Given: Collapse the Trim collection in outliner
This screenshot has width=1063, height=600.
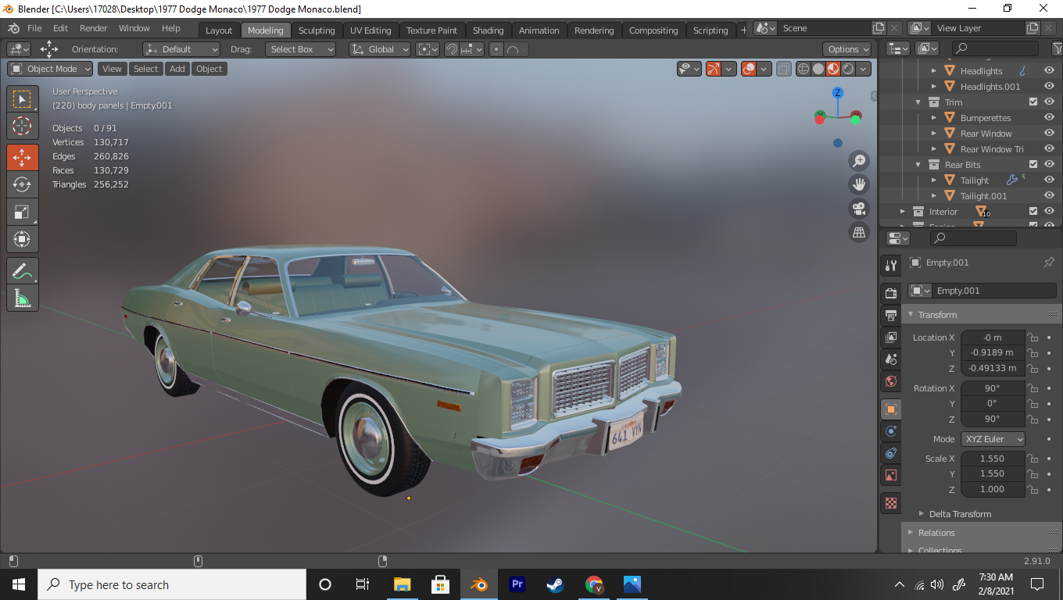Looking at the screenshot, I should tap(918, 102).
